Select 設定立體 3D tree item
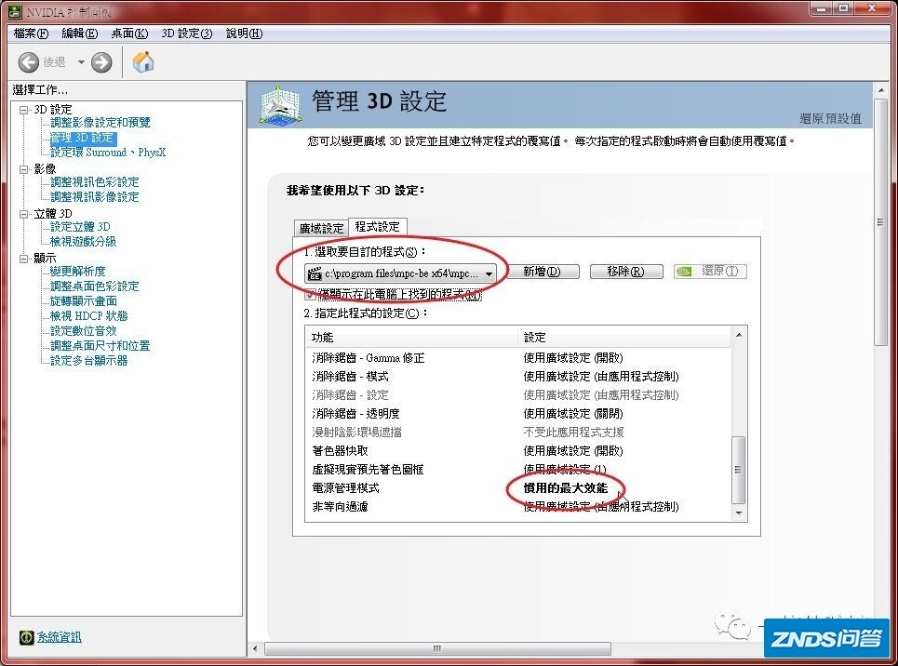Viewport: 898px width, 666px height. pos(80,227)
